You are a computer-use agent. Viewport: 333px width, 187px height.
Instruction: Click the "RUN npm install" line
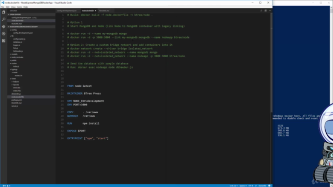pyautogui.click(x=83, y=124)
